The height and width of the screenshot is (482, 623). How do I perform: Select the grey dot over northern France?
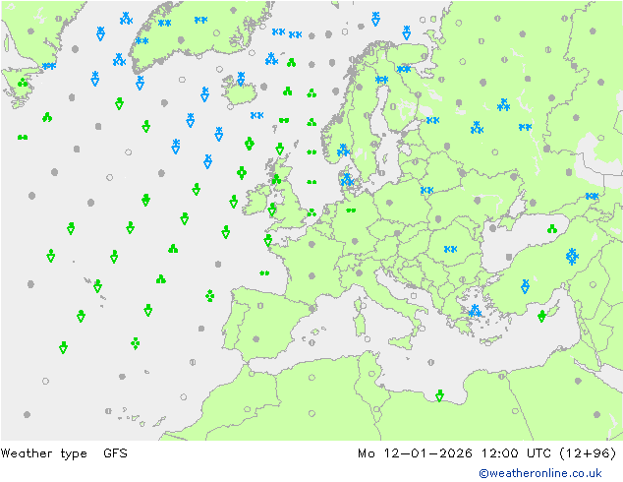tap(311, 244)
